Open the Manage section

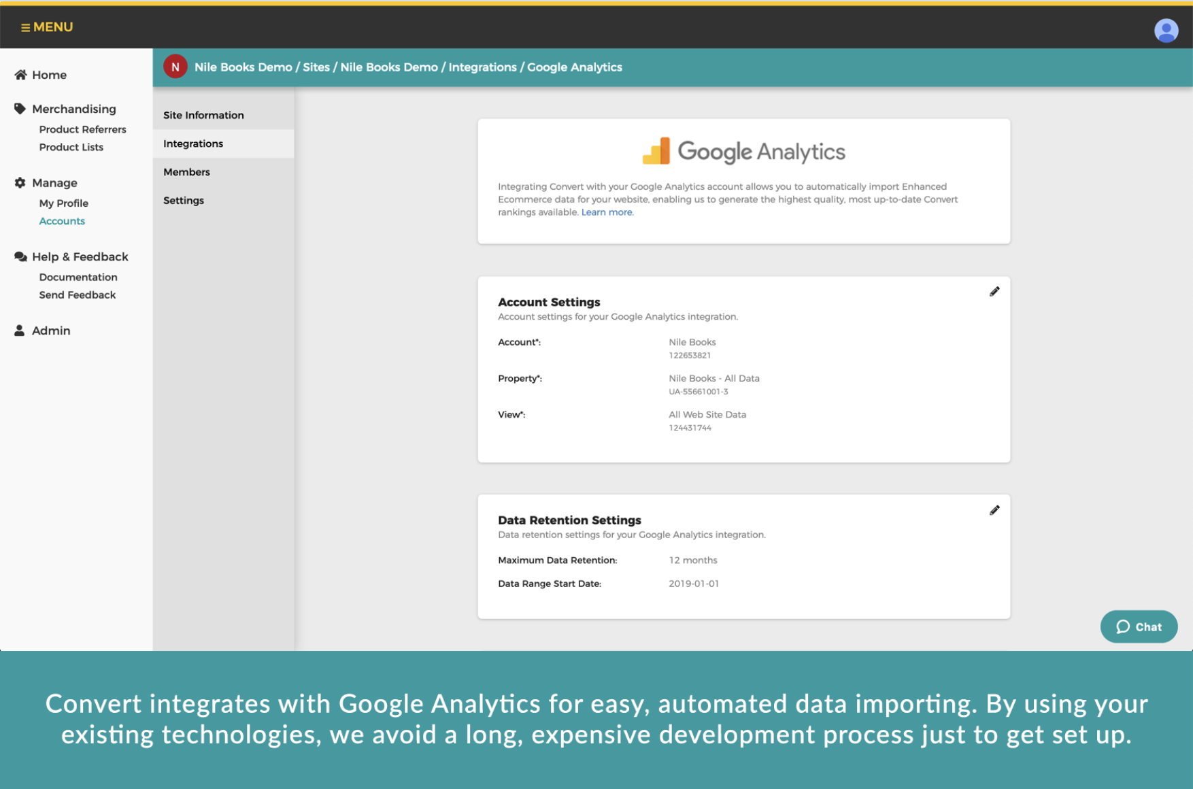tap(54, 183)
